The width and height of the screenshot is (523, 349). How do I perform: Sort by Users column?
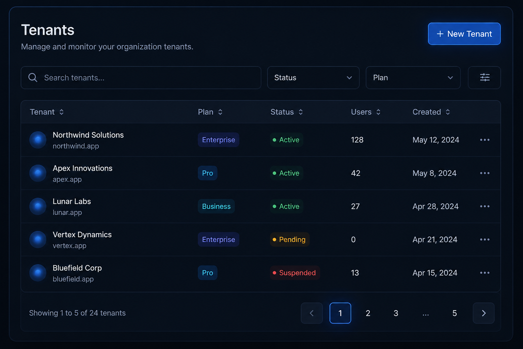[366, 112]
